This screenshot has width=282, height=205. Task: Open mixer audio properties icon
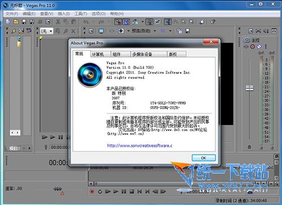(x=250, y=31)
